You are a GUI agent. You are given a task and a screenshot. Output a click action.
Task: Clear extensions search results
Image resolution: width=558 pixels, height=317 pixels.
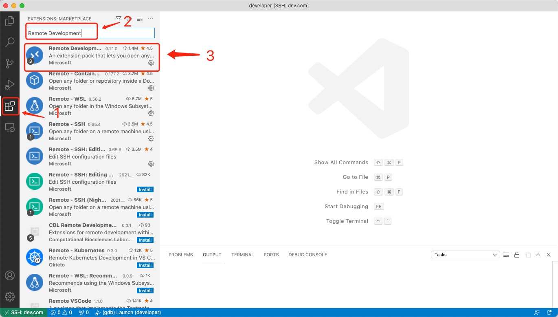coord(140,19)
